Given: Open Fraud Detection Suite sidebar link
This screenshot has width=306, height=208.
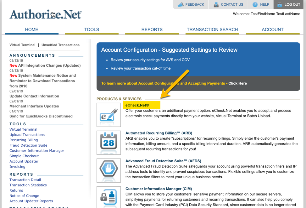Looking at the screenshot, I should point(29,145).
